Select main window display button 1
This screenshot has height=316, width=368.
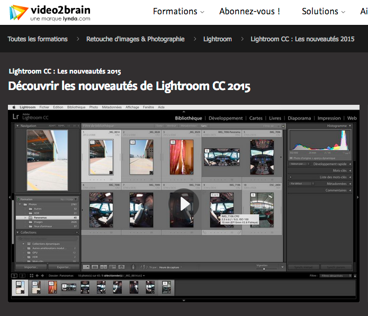pyautogui.click(x=14, y=276)
